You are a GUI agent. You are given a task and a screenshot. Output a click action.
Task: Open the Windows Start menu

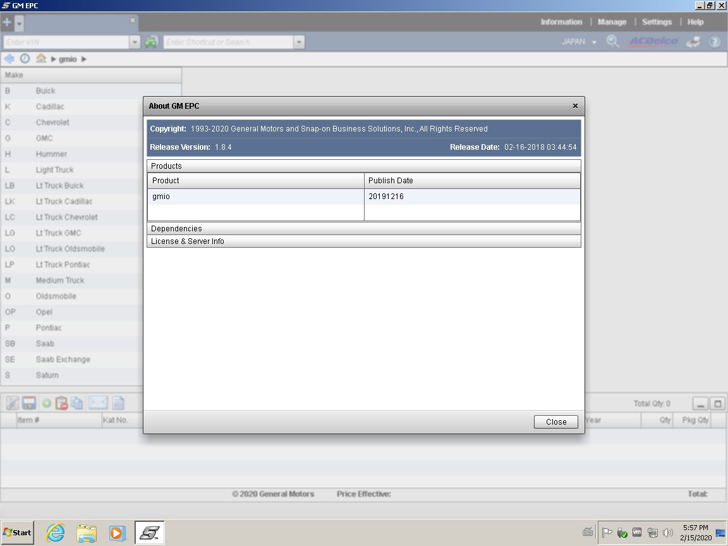(x=18, y=533)
